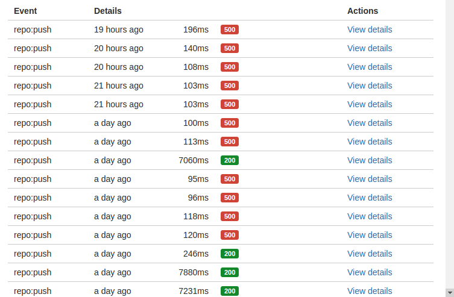Click the Actions column header
The width and height of the screenshot is (454, 297).
click(x=363, y=11)
